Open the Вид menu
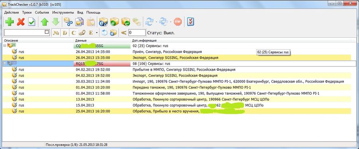This screenshot has width=359, height=149. pyautogui.click(x=80, y=13)
